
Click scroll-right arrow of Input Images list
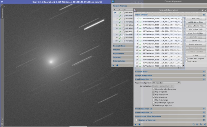coord(181,68)
